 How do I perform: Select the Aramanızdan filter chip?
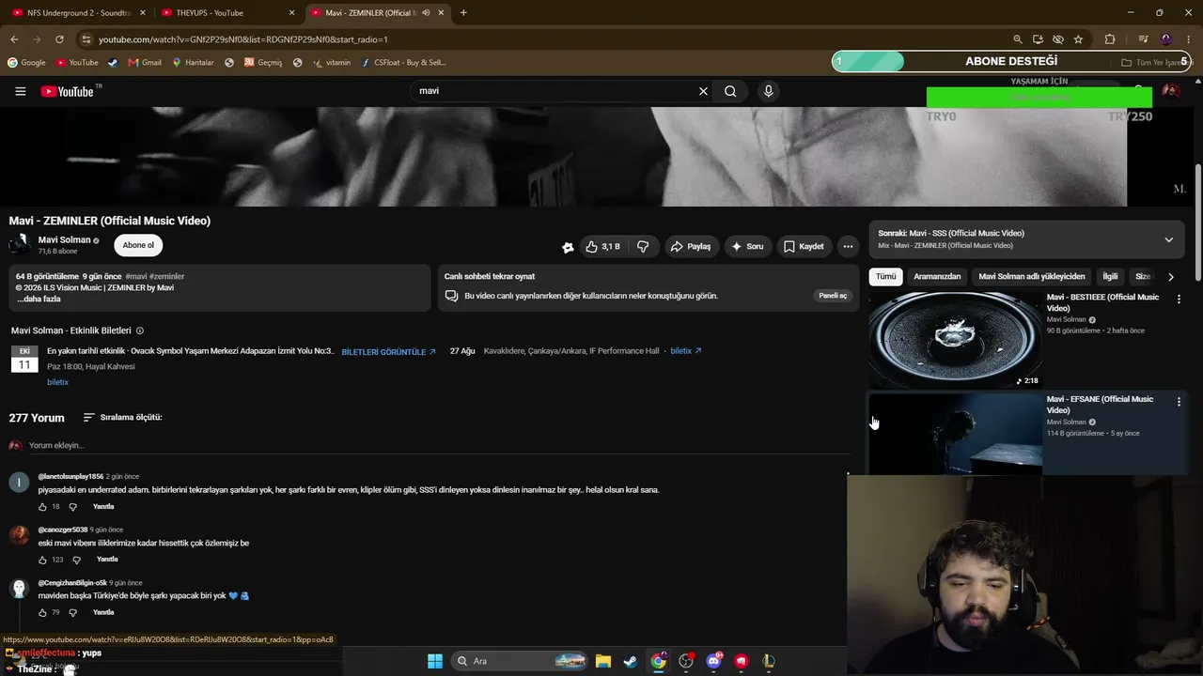click(x=937, y=277)
